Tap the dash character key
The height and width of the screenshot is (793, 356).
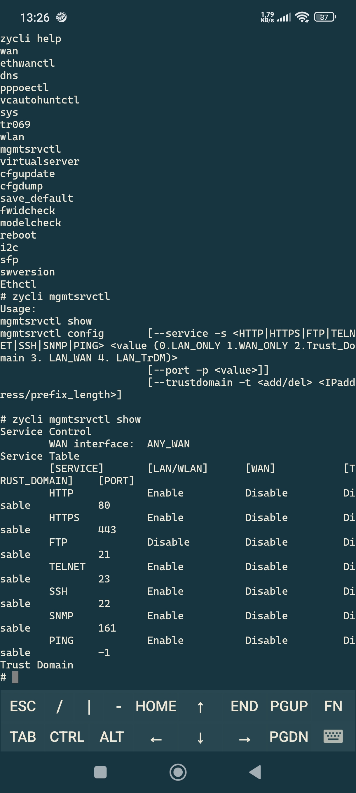(x=118, y=706)
